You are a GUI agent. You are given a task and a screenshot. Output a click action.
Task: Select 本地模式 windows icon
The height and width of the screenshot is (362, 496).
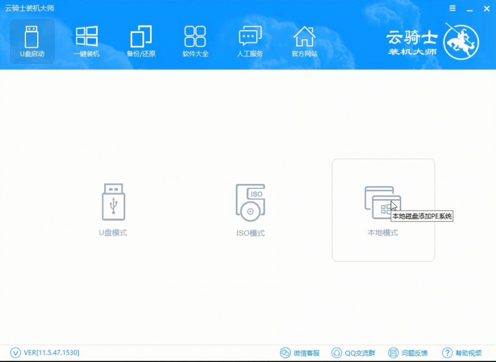(x=383, y=202)
